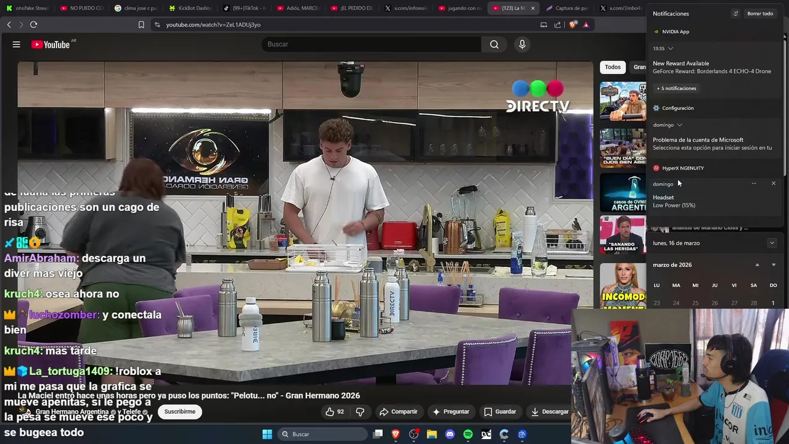Select the 'Todos' filter chip

(x=613, y=67)
